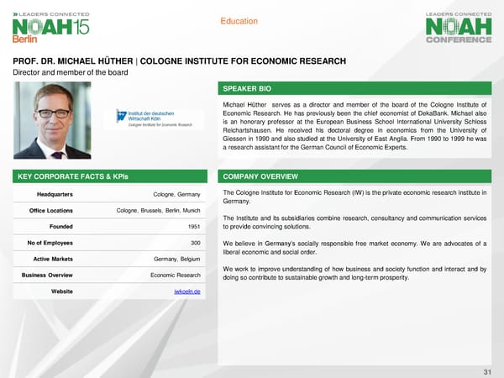Screen dimensions: 504x378
Task: Click the NOAH Conference logo
Action: [459, 25]
